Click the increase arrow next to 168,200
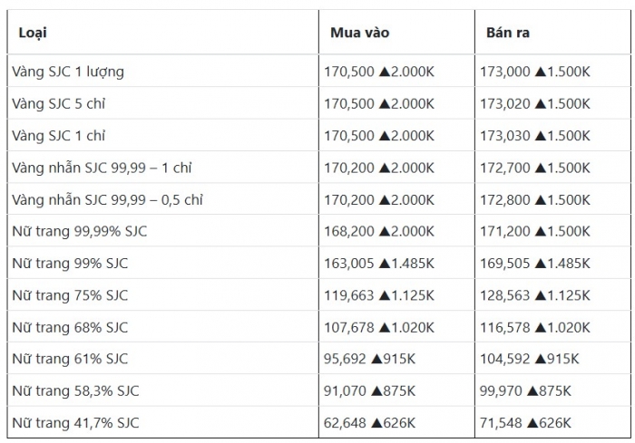635x443 pixels. [x=385, y=232]
